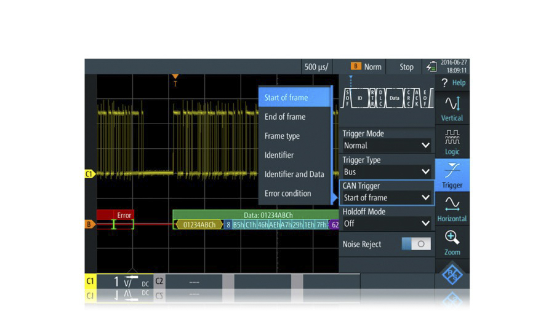554x311 pixels.
Task: Select the C1 channel ground marker
Action: (x=90, y=174)
